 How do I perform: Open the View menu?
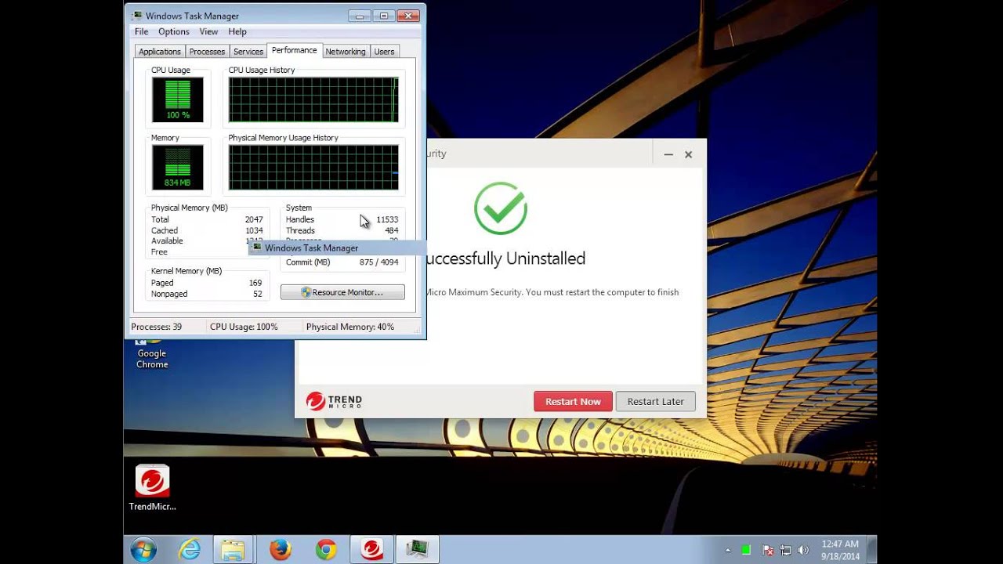pos(208,31)
